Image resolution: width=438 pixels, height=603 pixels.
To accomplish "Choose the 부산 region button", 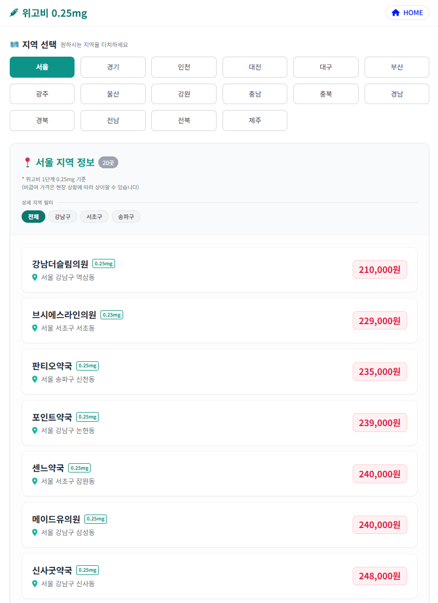I will (x=397, y=67).
